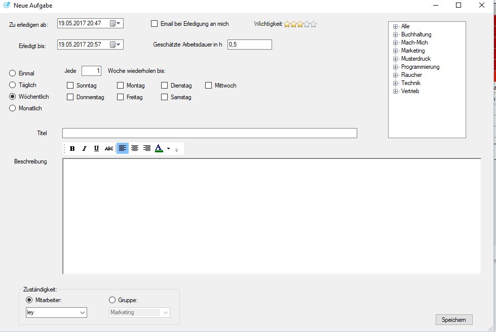Check the Mittwoch checkbox
Image resolution: width=496 pixels, height=332 pixels.
208,86
